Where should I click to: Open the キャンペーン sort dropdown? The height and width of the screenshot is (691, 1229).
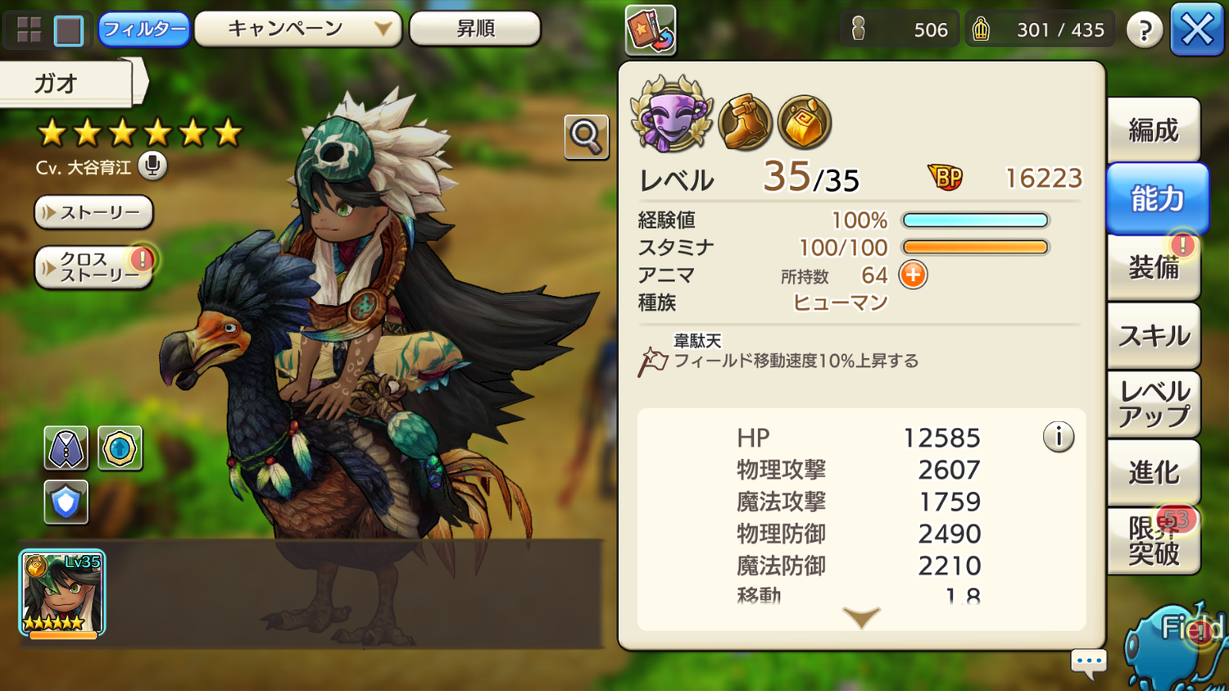298,29
